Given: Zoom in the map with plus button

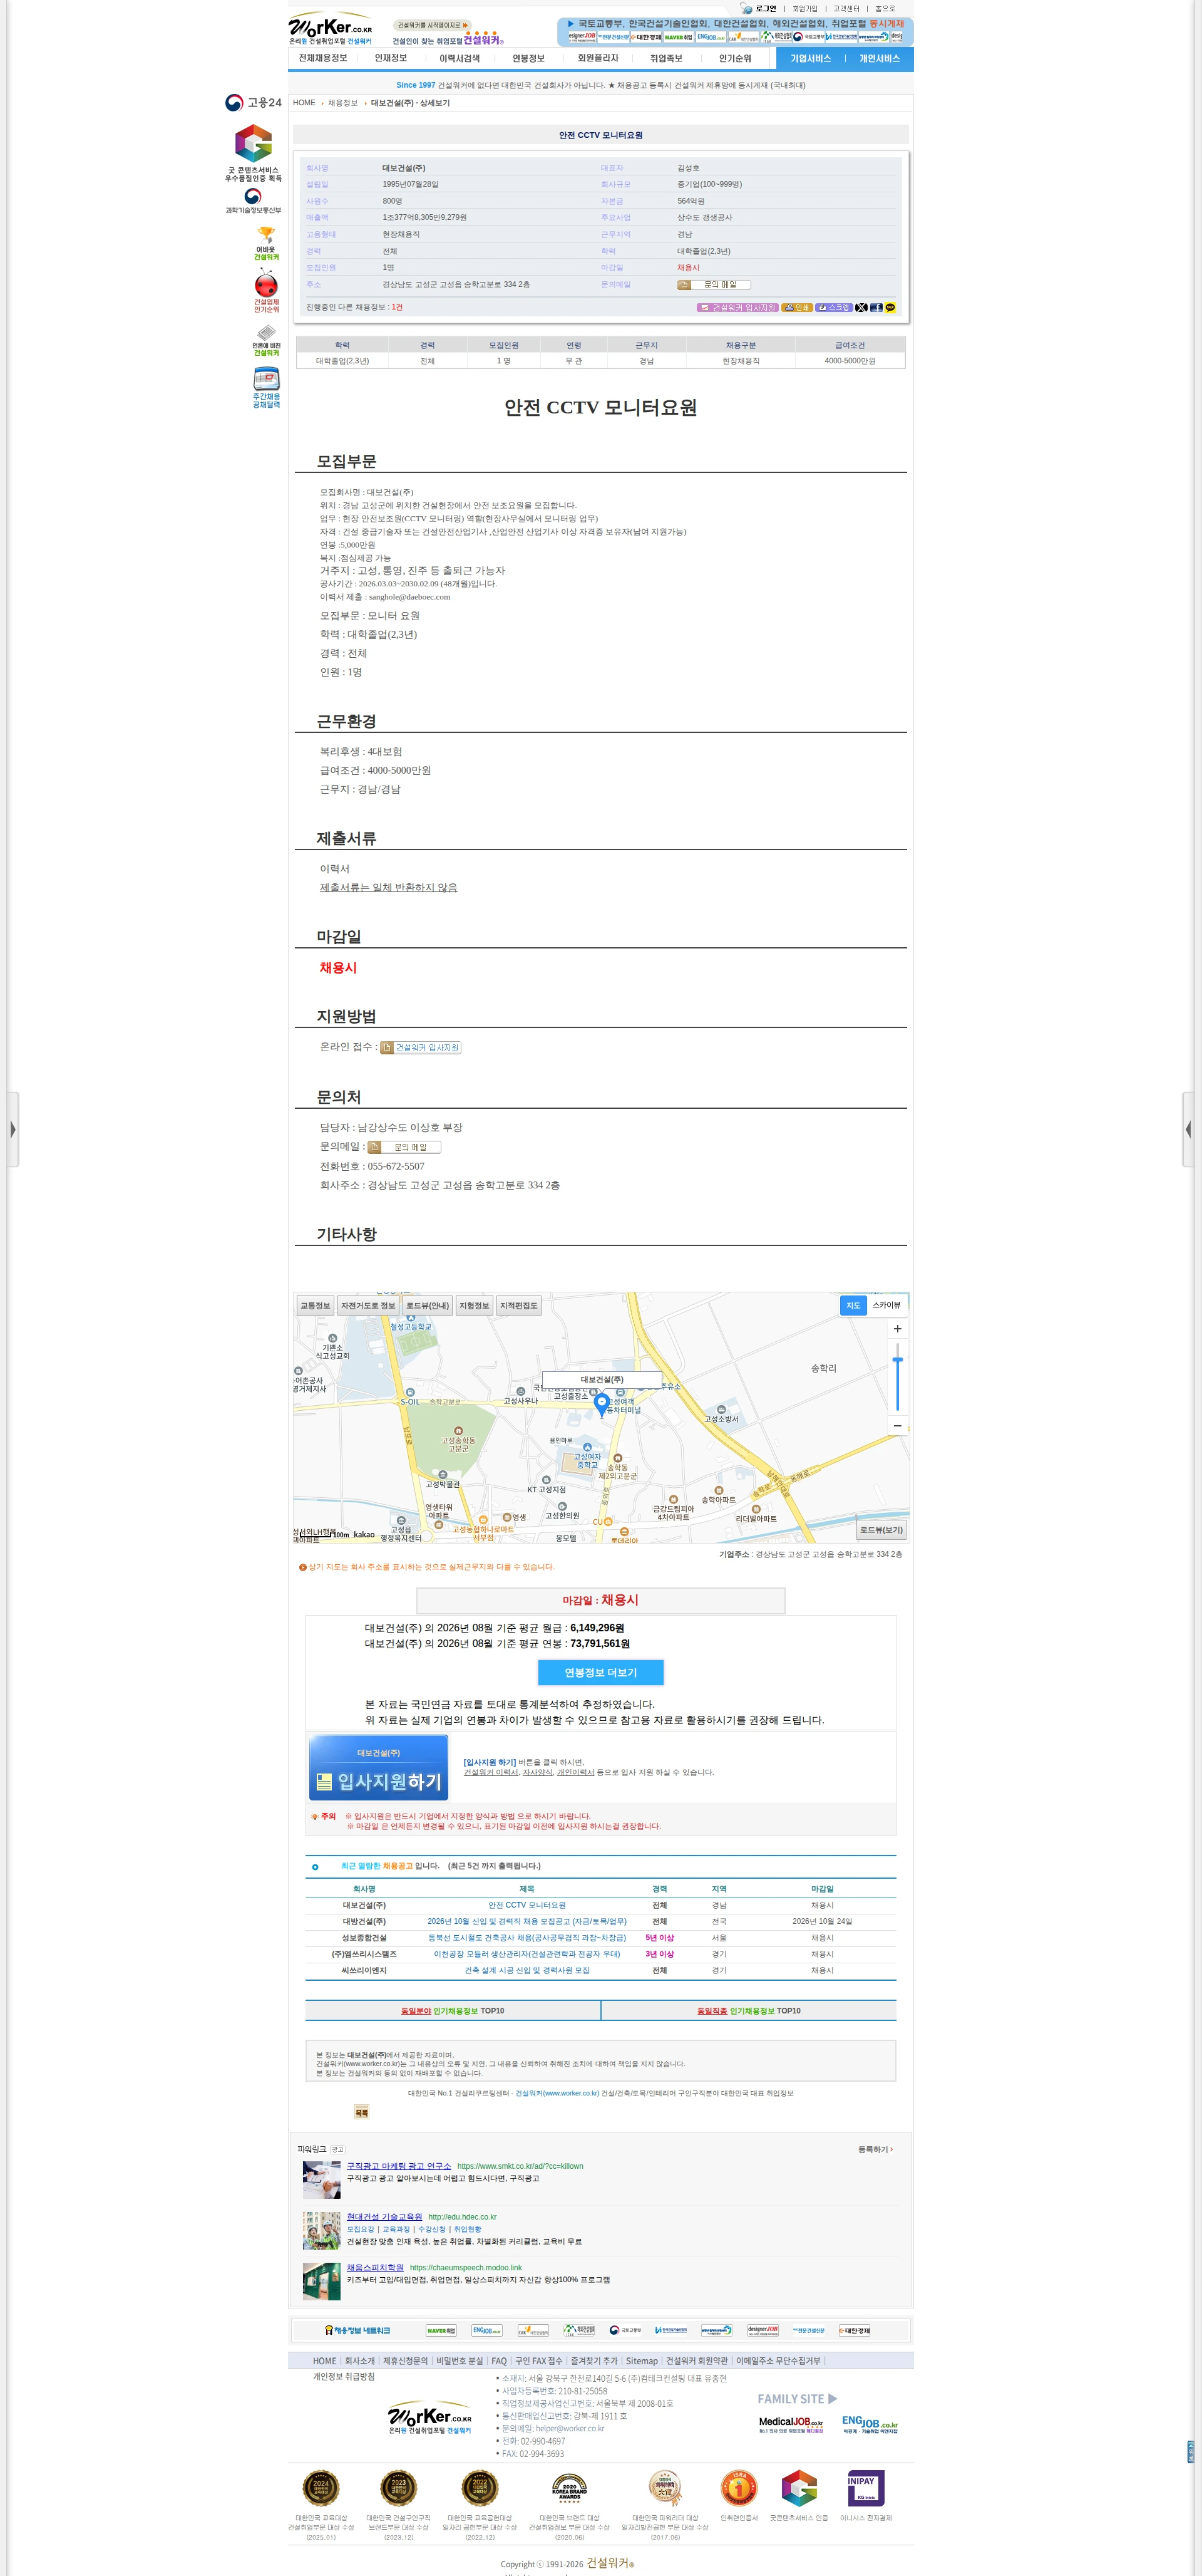Looking at the screenshot, I should (x=897, y=1329).
